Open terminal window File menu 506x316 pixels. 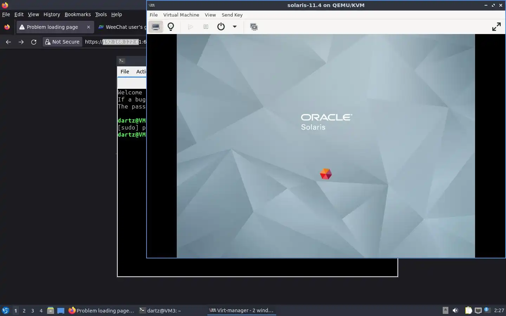(125, 72)
